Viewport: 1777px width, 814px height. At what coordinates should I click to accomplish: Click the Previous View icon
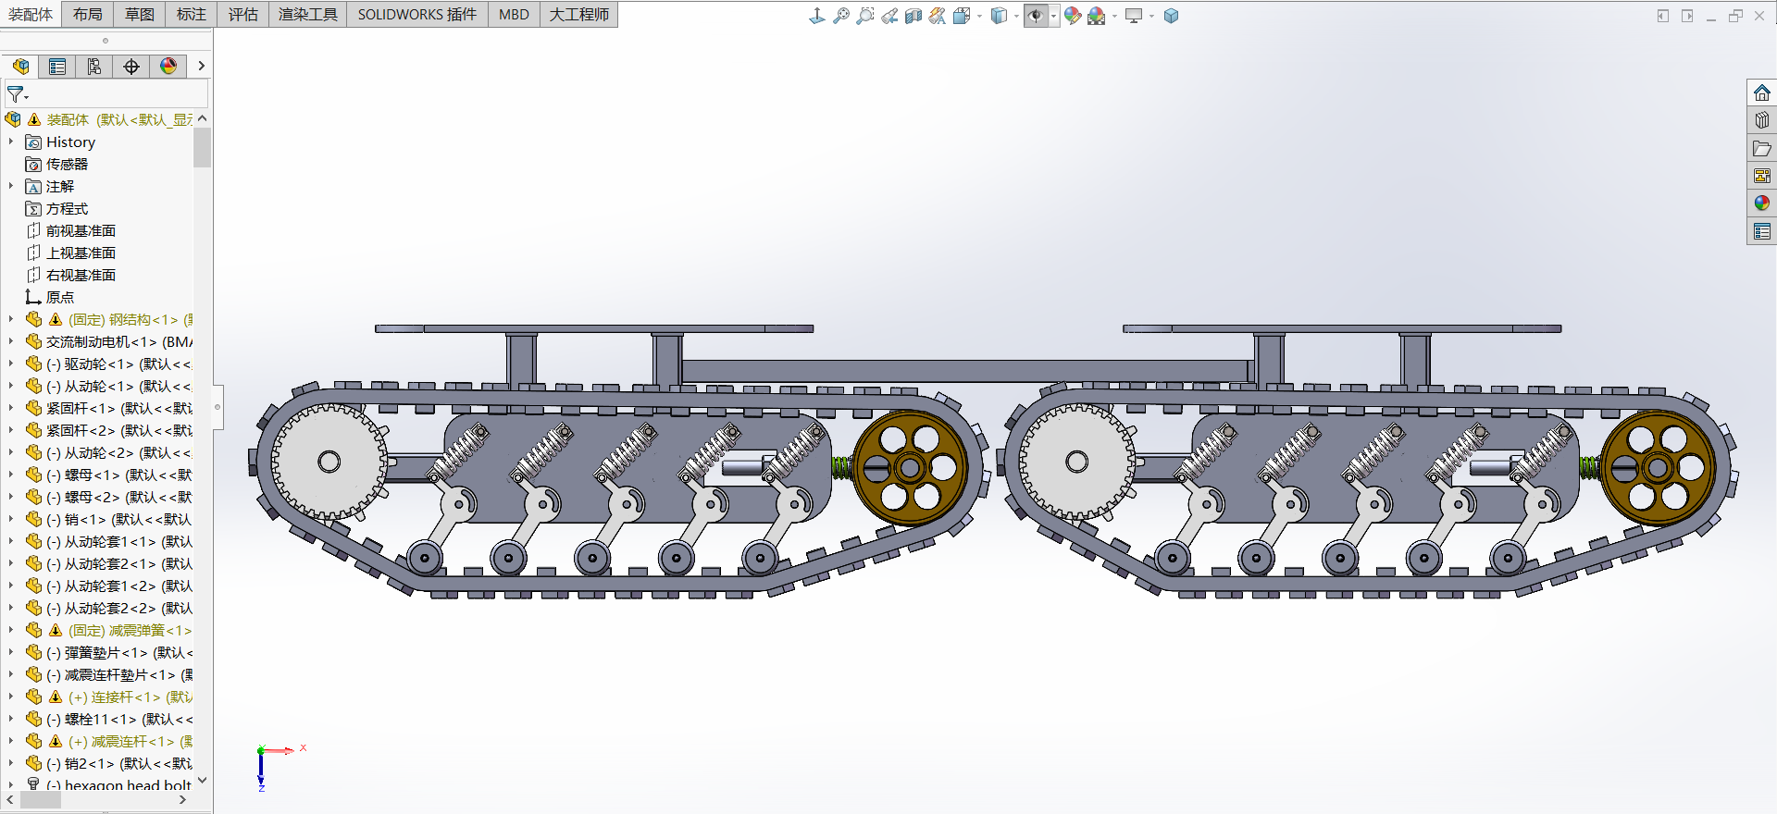point(888,16)
